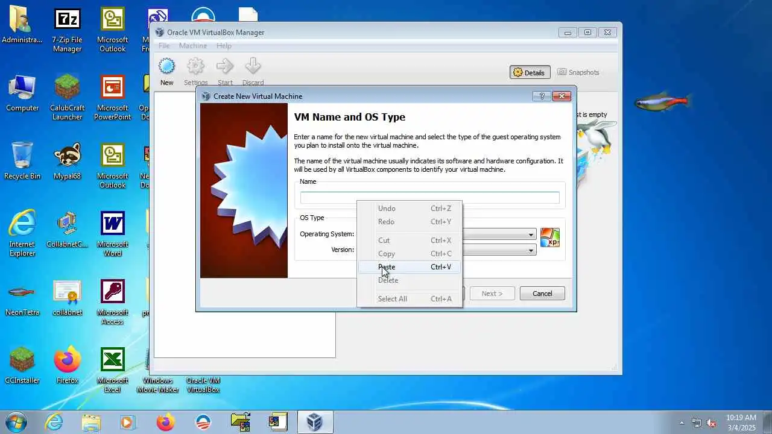Click the Next > button

pos(492,294)
